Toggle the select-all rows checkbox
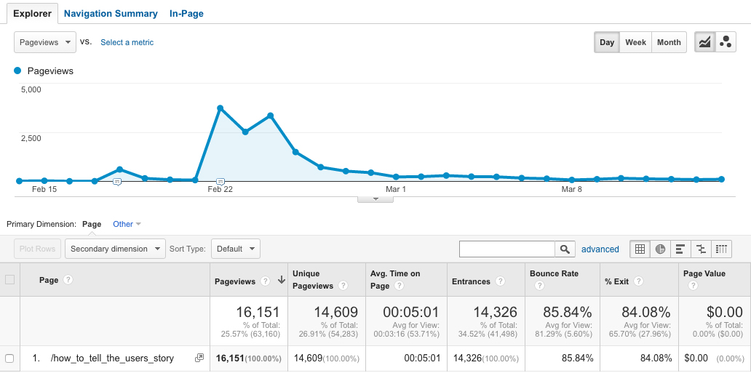This screenshot has height=373, width=751. [x=9, y=280]
